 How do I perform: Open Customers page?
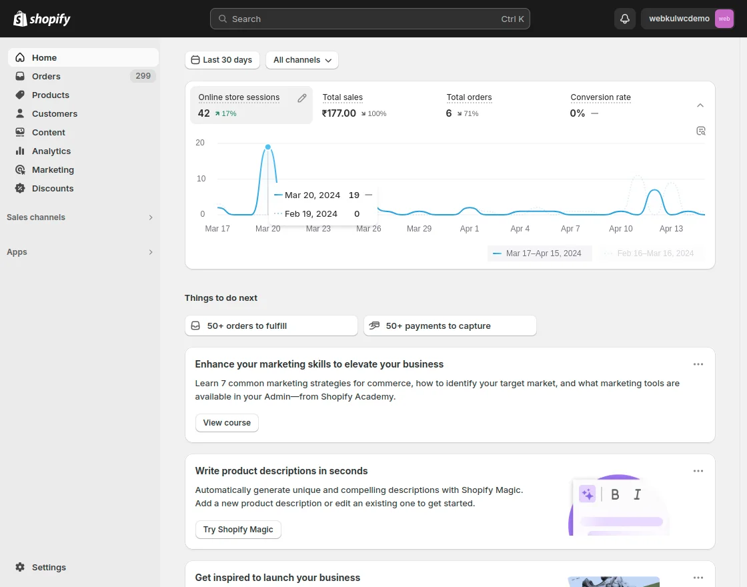(x=83, y=113)
